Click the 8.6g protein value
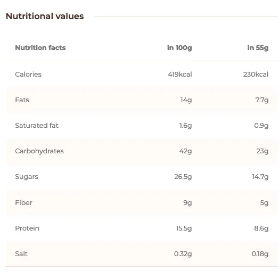 [x=261, y=228]
